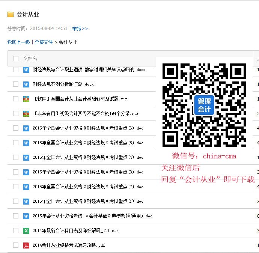The width and height of the screenshot is (259, 253).
Task: Click the yellow 会计从业 folder icon
Action: coord(11,14)
